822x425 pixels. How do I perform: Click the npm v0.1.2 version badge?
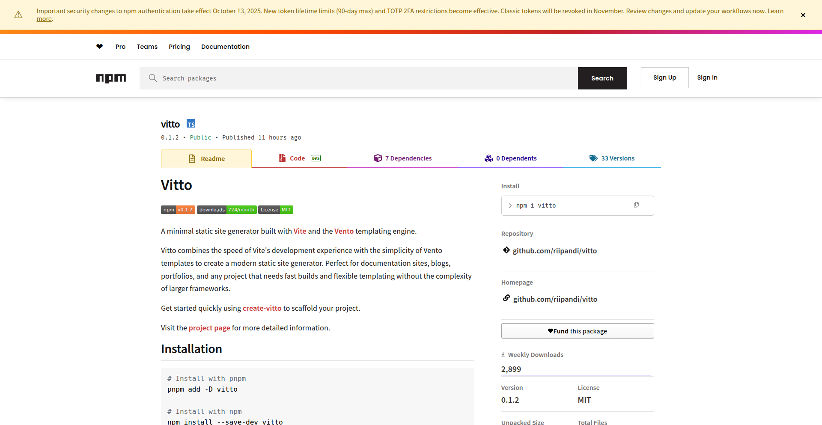(x=178, y=210)
